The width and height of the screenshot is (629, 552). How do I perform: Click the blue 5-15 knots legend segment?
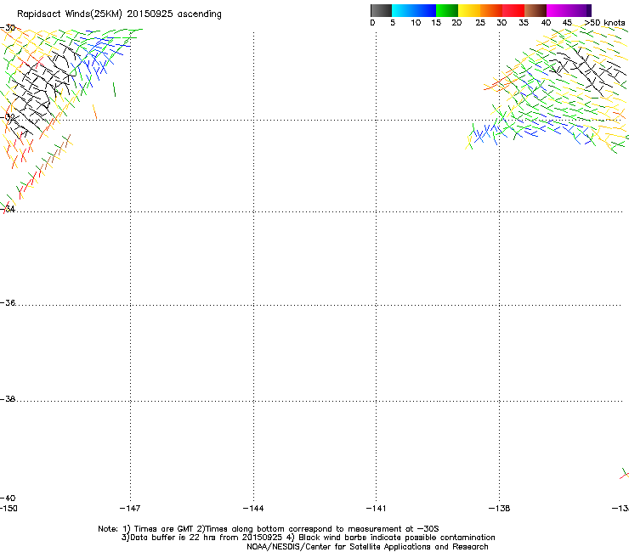pos(414,10)
